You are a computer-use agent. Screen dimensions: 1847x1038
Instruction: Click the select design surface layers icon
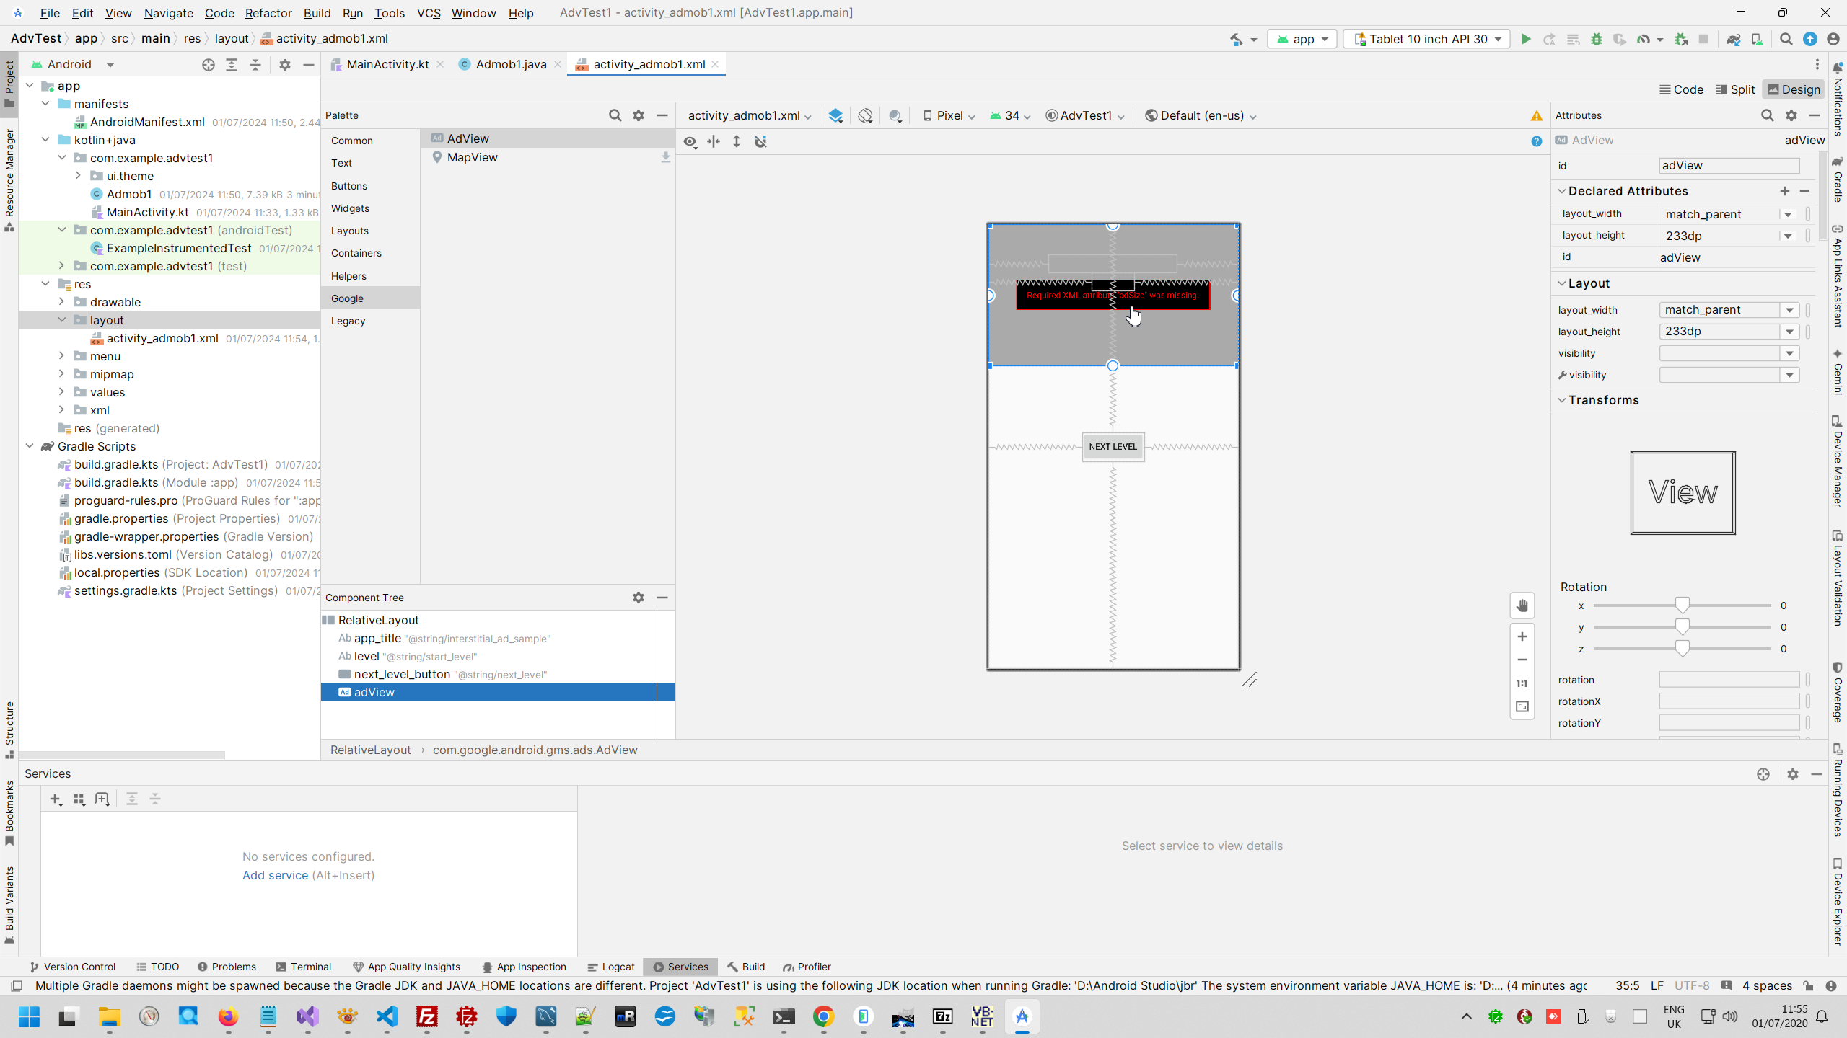point(835,115)
